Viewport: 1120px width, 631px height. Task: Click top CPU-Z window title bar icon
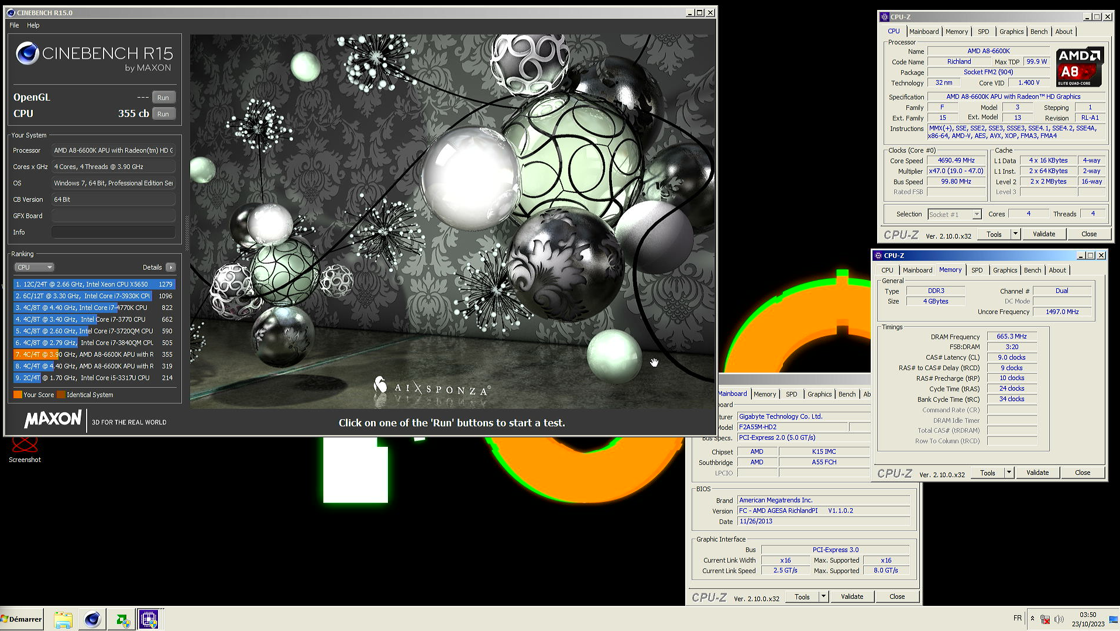(885, 17)
